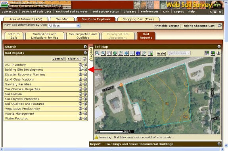Click the map layers copy icon
228x151 pixels.
(x=151, y=53)
